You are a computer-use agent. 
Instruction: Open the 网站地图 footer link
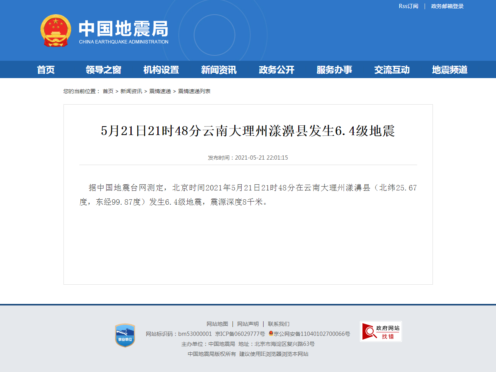(217, 324)
